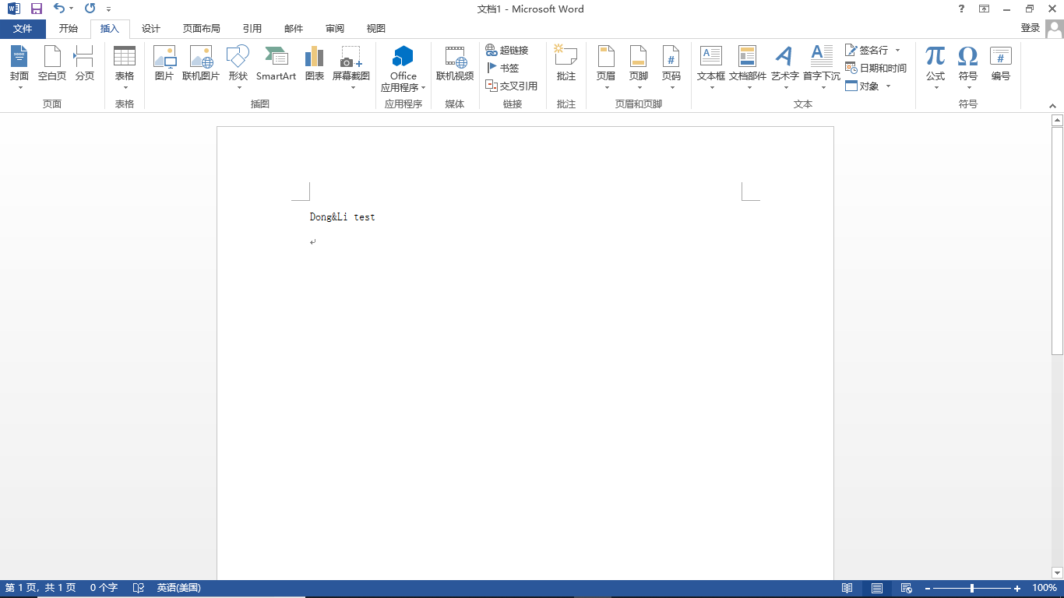Switch to the Design (设计) tab
The width and height of the screenshot is (1064, 598).
151,28
